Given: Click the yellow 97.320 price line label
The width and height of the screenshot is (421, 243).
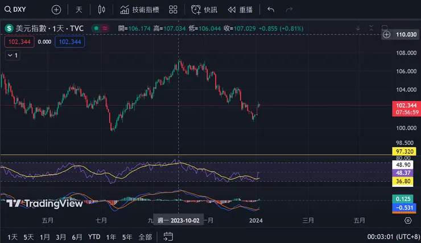Looking at the screenshot, I should 405,152.
